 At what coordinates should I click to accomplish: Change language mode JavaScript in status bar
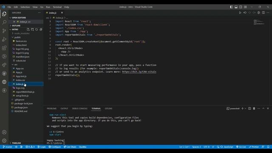tap(228, 147)
